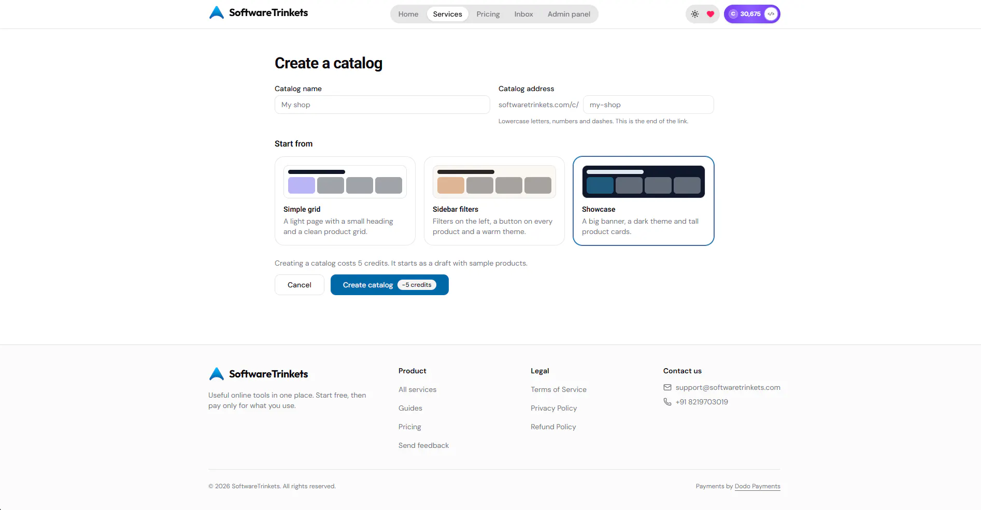Click the red heart favorites icon
The height and width of the screenshot is (510, 981).
click(x=710, y=14)
